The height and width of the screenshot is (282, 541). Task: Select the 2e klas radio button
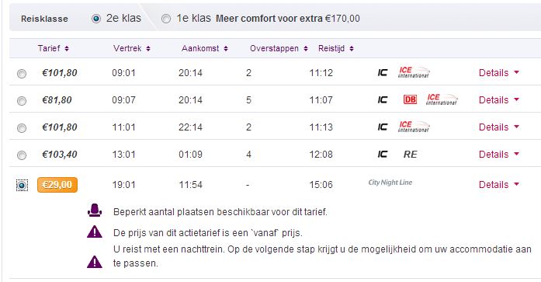pos(96,19)
